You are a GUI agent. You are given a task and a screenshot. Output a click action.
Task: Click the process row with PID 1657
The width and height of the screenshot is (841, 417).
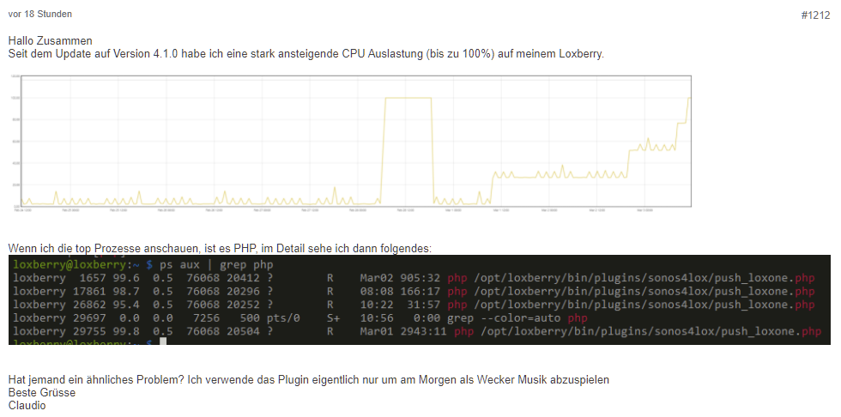(x=414, y=278)
